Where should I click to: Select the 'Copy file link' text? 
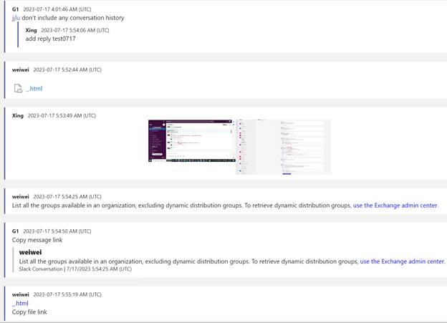point(29,312)
